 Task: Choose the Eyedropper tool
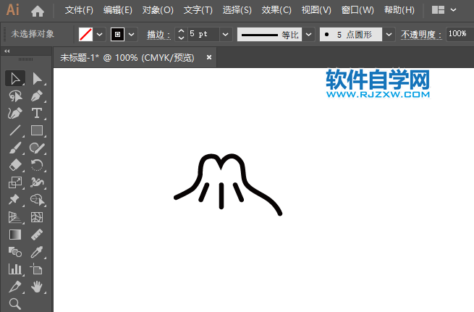click(37, 252)
